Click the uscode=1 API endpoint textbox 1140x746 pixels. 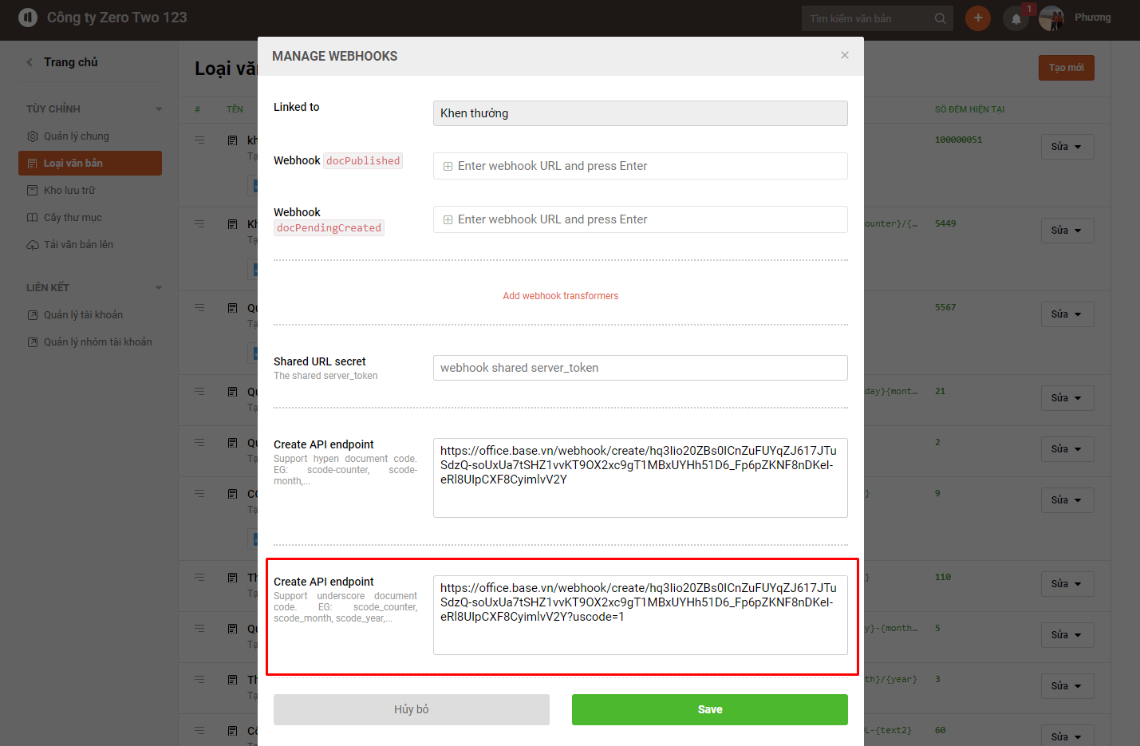[640, 615]
